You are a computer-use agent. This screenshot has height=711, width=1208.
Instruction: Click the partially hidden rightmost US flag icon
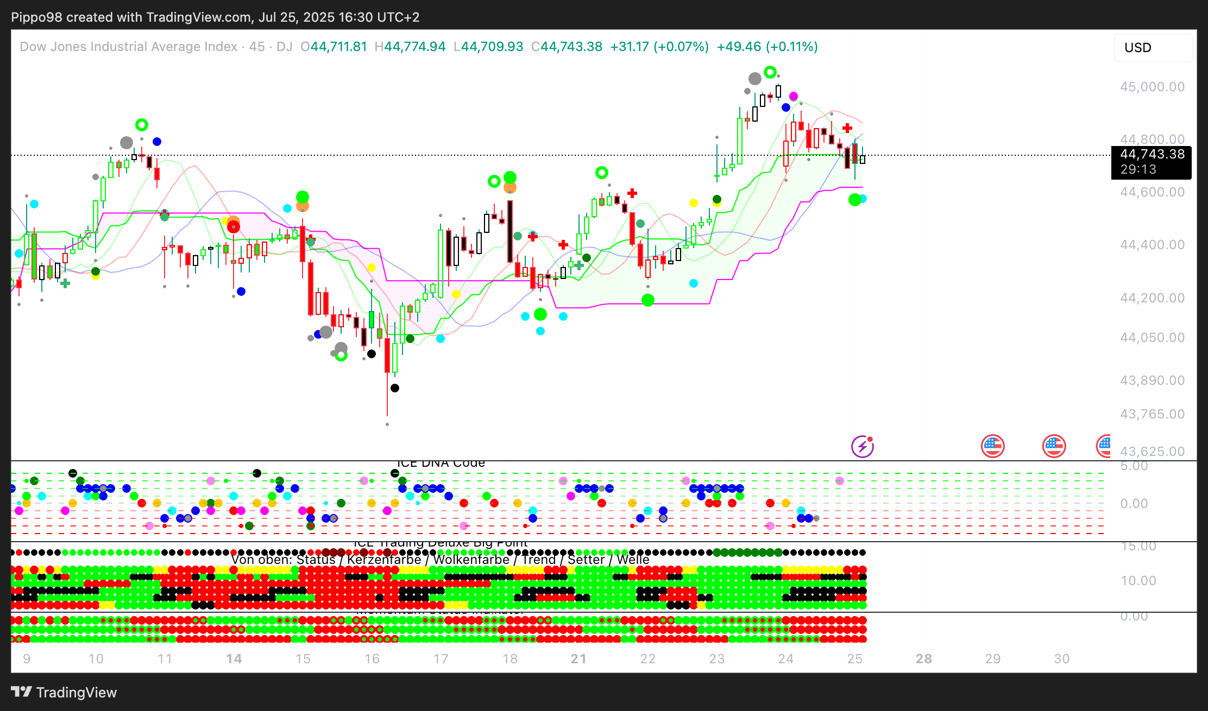[x=1104, y=446]
